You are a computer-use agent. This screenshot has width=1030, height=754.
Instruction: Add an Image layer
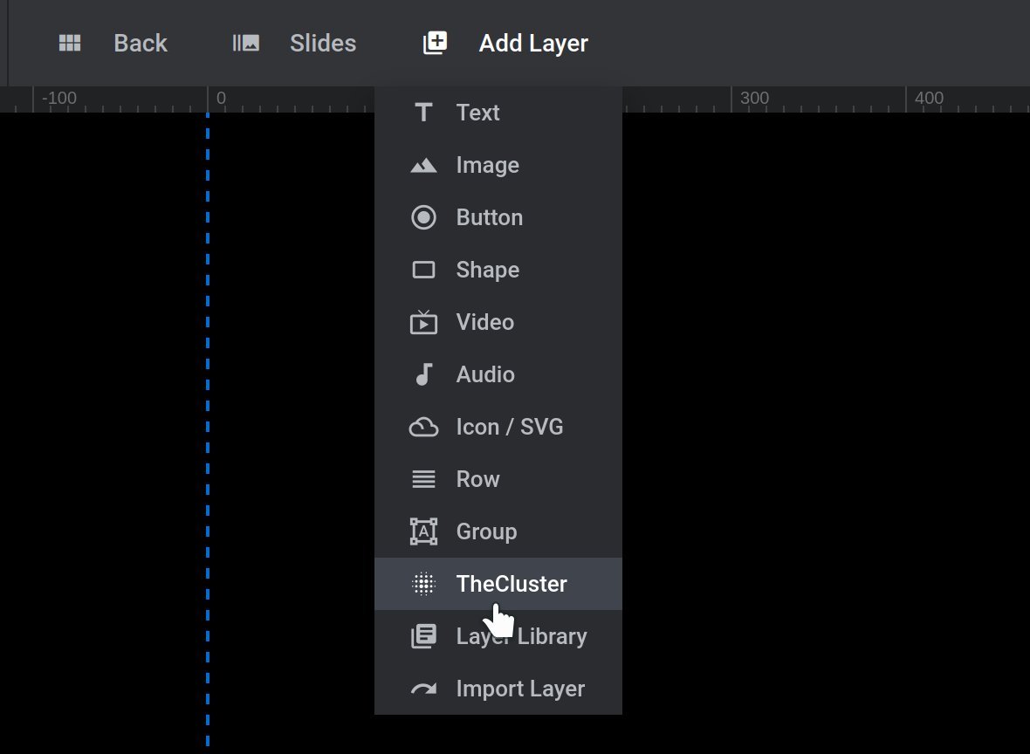[x=498, y=165]
